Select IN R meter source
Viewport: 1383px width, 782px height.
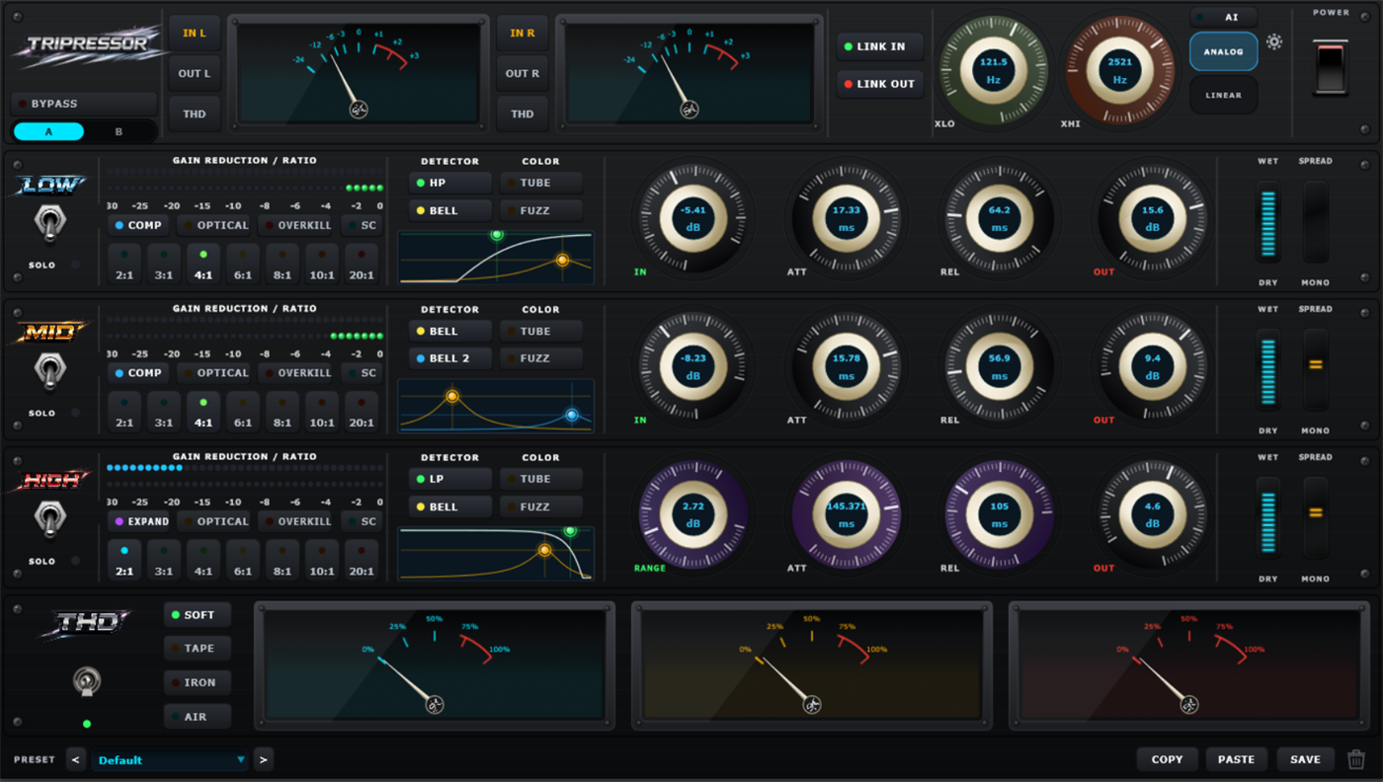[523, 34]
